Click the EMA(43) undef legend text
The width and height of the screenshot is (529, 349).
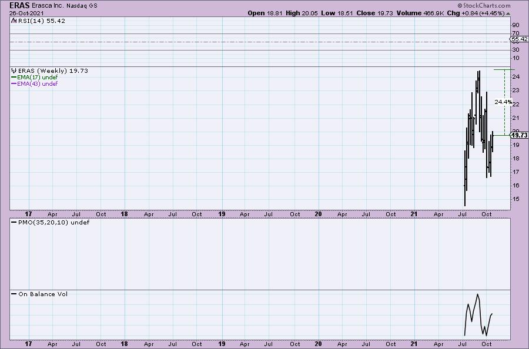tap(37, 83)
